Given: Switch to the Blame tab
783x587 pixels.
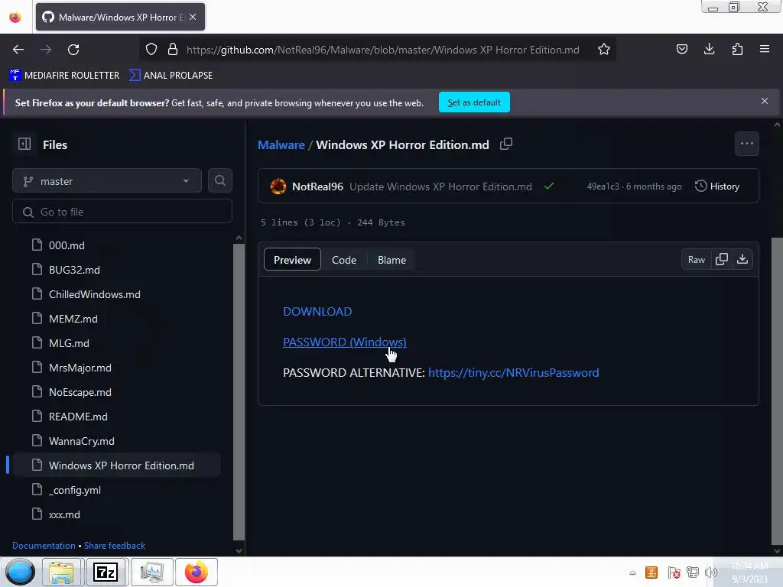Looking at the screenshot, I should tap(391, 260).
